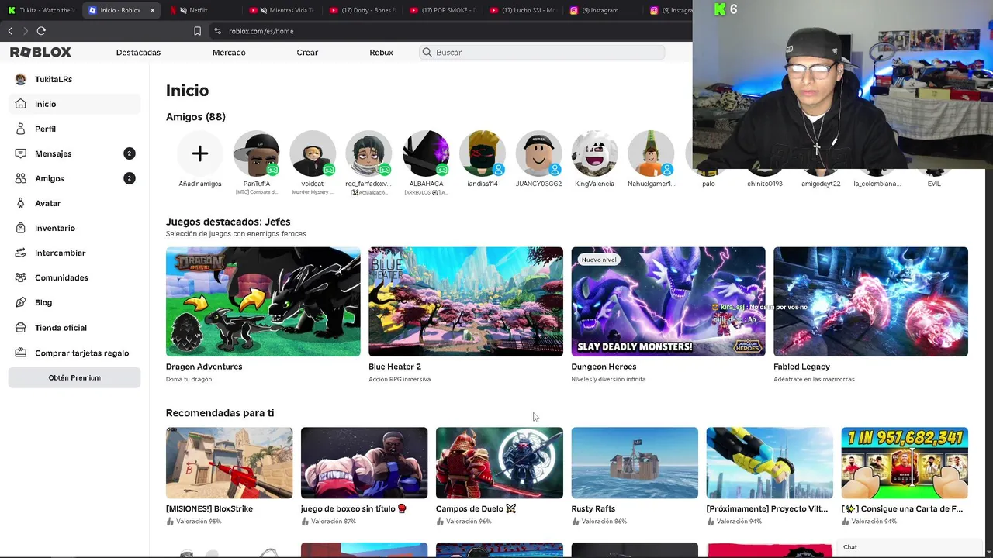Click the bookmark icon in the address bar
The width and height of the screenshot is (993, 558).
click(x=197, y=31)
